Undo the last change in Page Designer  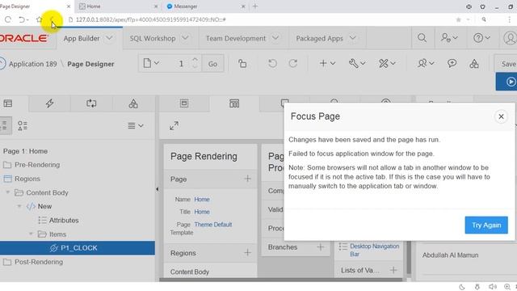(272, 63)
